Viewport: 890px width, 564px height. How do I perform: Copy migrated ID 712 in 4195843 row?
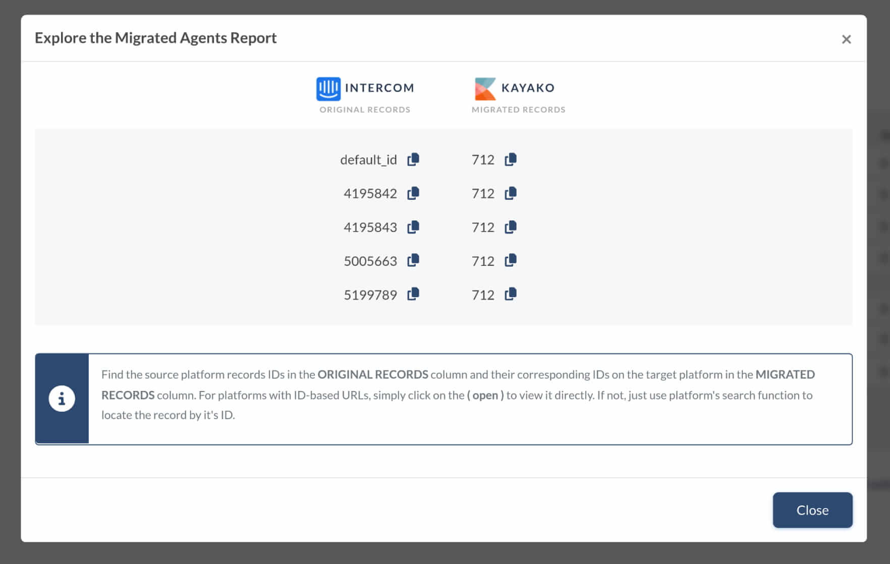pos(511,227)
